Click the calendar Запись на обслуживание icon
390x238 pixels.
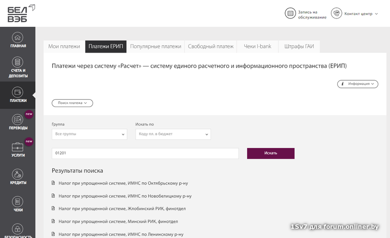[290, 14]
